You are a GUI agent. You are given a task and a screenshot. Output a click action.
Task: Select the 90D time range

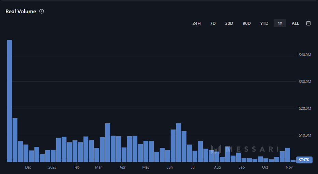tap(246, 23)
